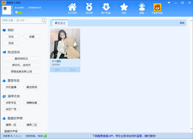Click the 0℃酒吧 room name

click(56, 61)
